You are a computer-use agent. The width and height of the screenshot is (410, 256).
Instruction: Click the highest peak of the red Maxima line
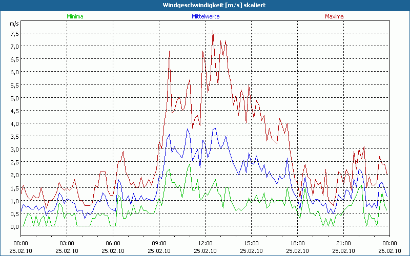[x=213, y=31]
